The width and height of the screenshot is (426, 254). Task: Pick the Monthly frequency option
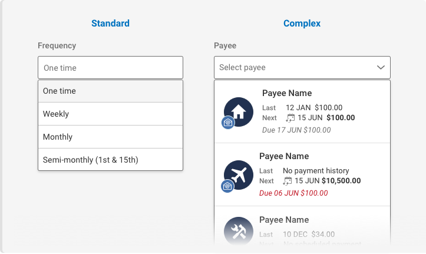tap(110, 137)
